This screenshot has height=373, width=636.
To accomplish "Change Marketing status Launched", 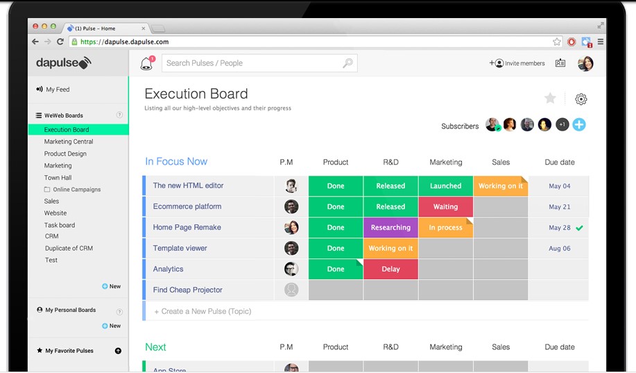I will tap(445, 185).
